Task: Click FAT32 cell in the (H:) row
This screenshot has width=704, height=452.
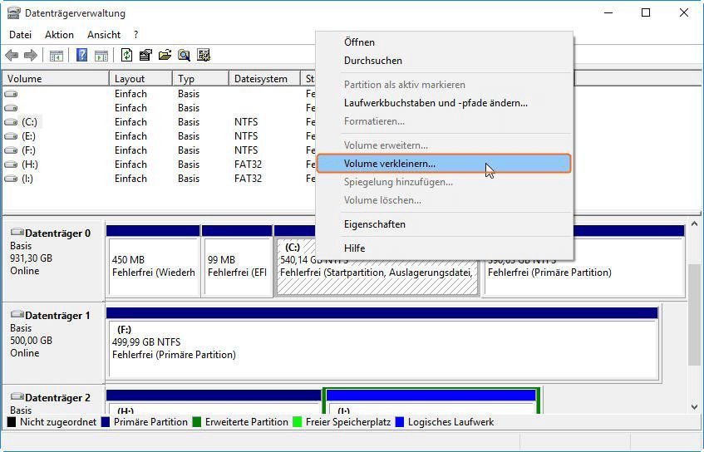Action: click(x=248, y=165)
